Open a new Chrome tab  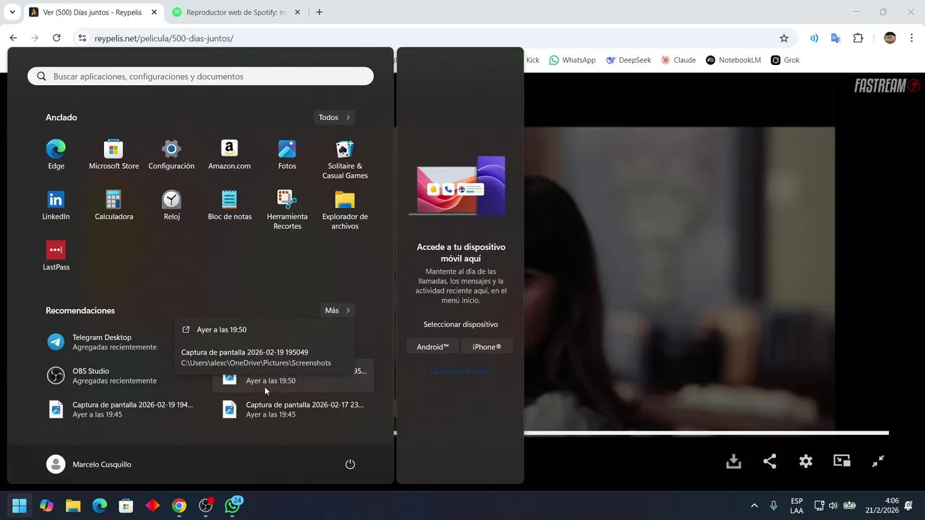(319, 12)
